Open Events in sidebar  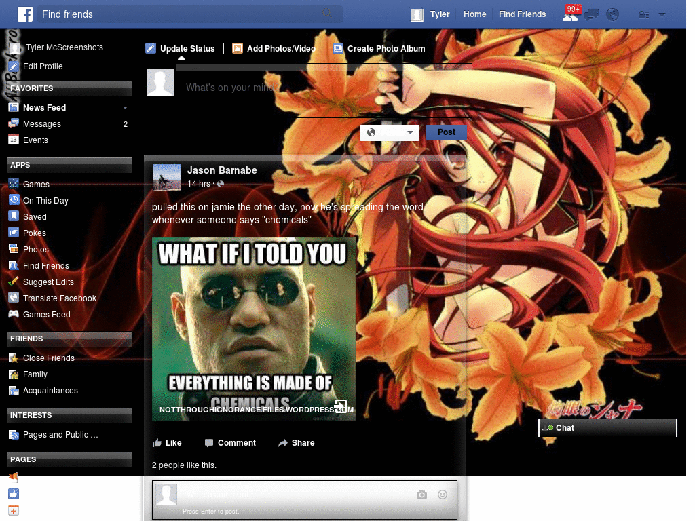tap(35, 140)
